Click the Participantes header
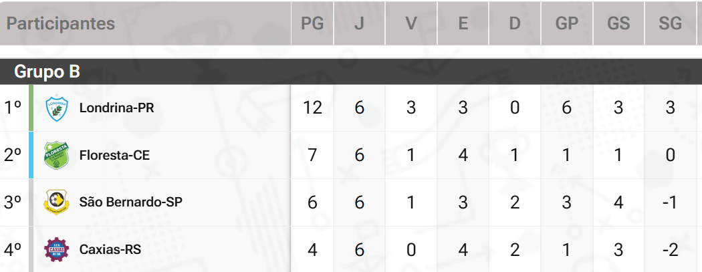The height and width of the screenshot is (272, 702). coord(61,23)
